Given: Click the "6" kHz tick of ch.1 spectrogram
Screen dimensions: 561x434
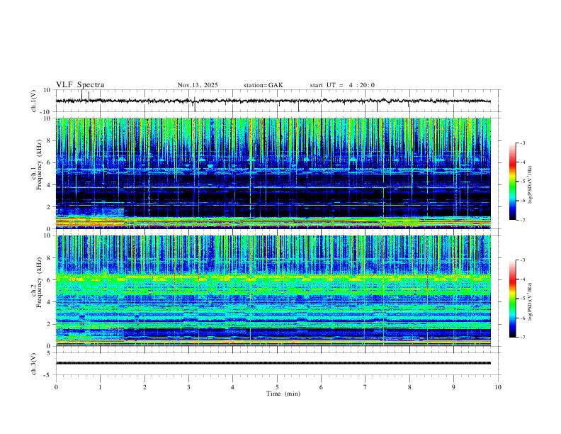Looking at the screenshot, I should 50,163.
